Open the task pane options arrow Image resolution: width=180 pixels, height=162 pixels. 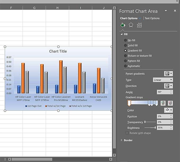click(166, 11)
